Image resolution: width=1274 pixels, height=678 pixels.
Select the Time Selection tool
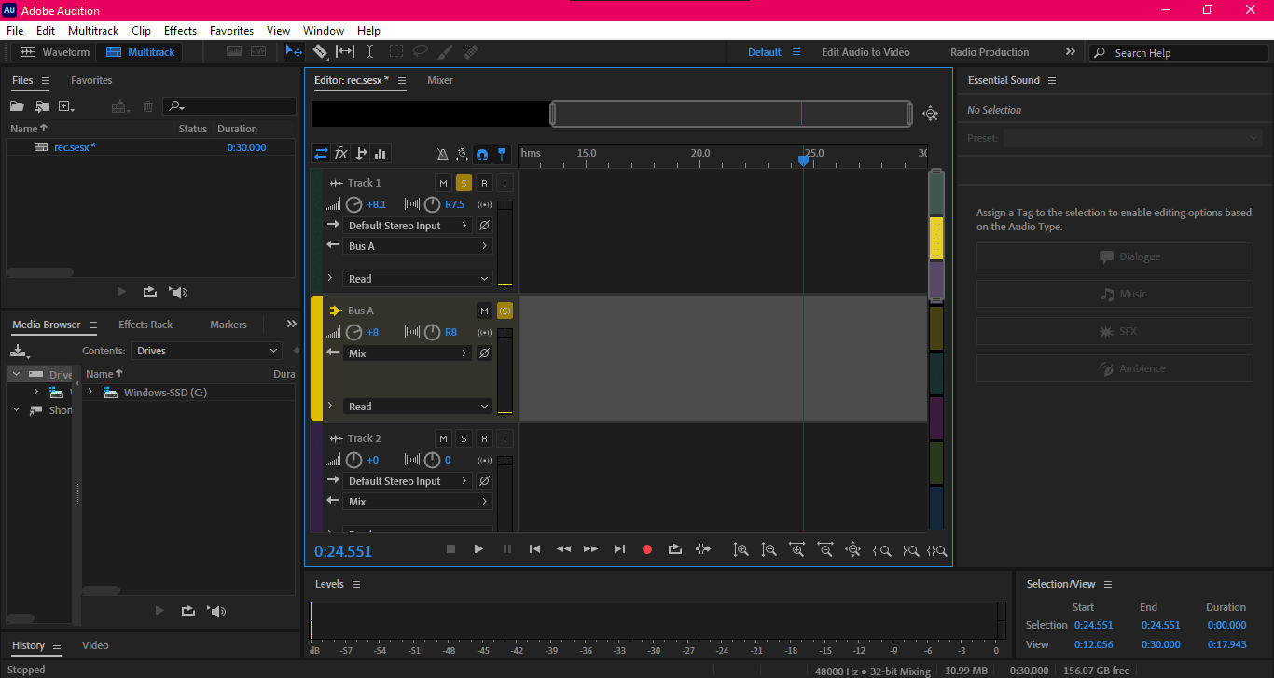pyautogui.click(x=369, y=52)
